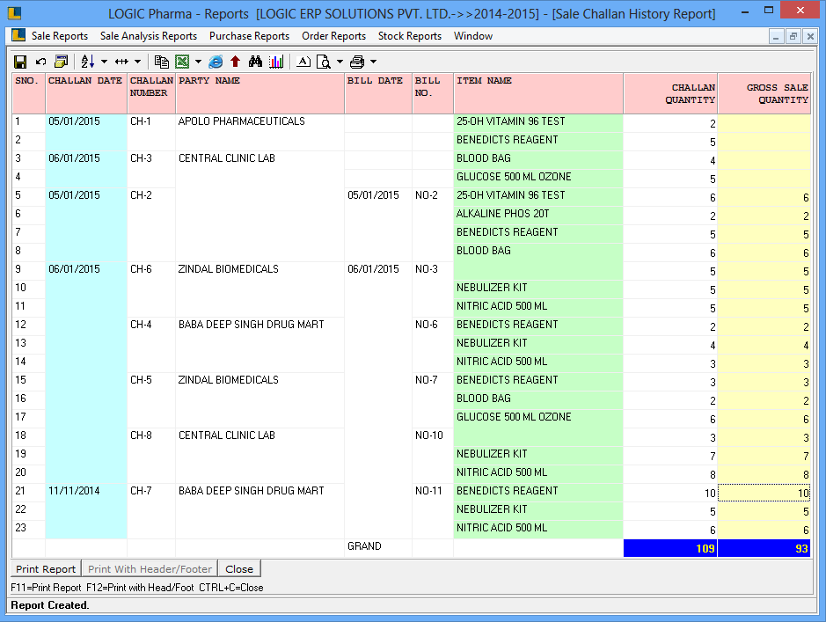Image resolution: width=826 pixels, height=622 pixels.
Task: Click Print With Header/Footer button
Action: point(150,569)
